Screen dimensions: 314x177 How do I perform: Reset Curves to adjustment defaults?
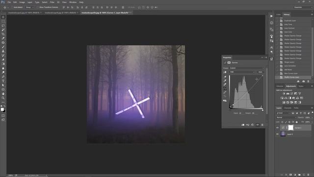(x=252, y=125)
